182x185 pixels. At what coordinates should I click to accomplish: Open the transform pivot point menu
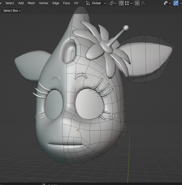[113, 3]
